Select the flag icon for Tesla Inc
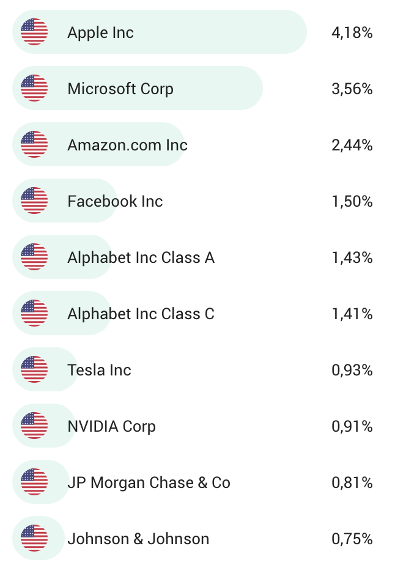The image size is (395, 565). (x=34, y=369)
